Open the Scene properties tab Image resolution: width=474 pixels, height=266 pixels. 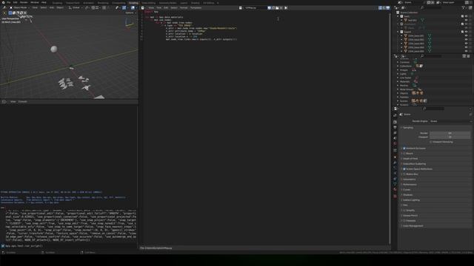tap(395, 138)
